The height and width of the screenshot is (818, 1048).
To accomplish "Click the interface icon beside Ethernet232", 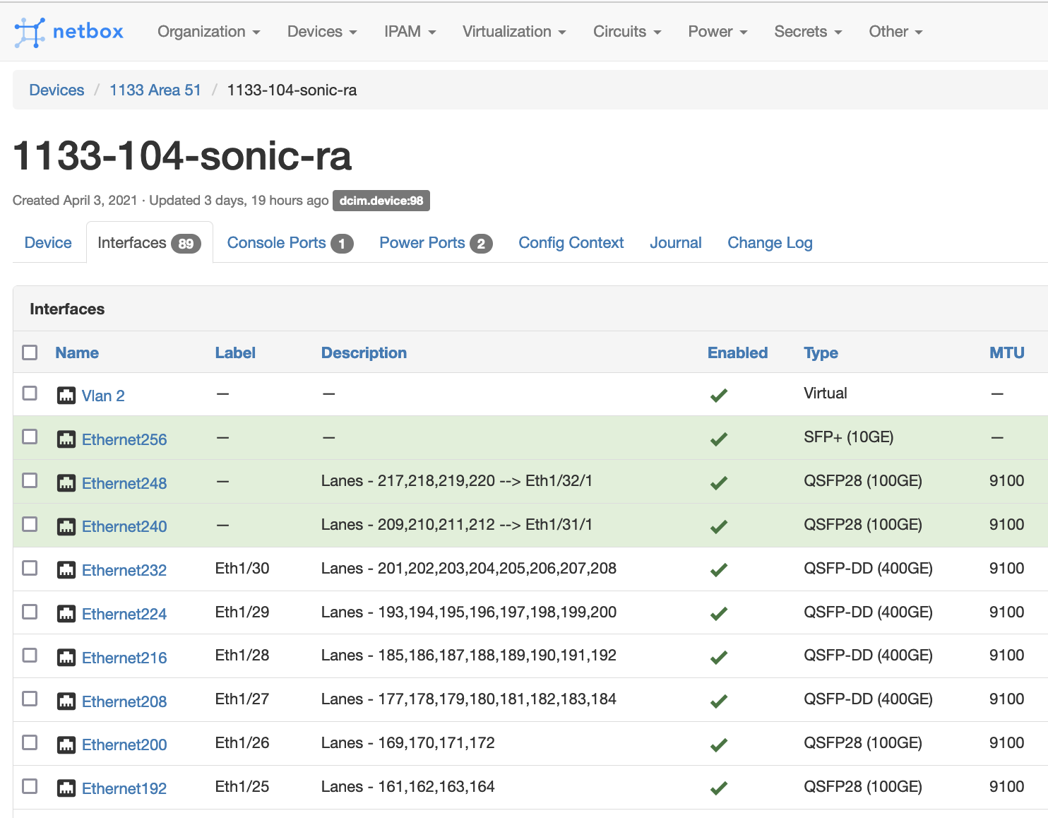I will tap(66, 569).
